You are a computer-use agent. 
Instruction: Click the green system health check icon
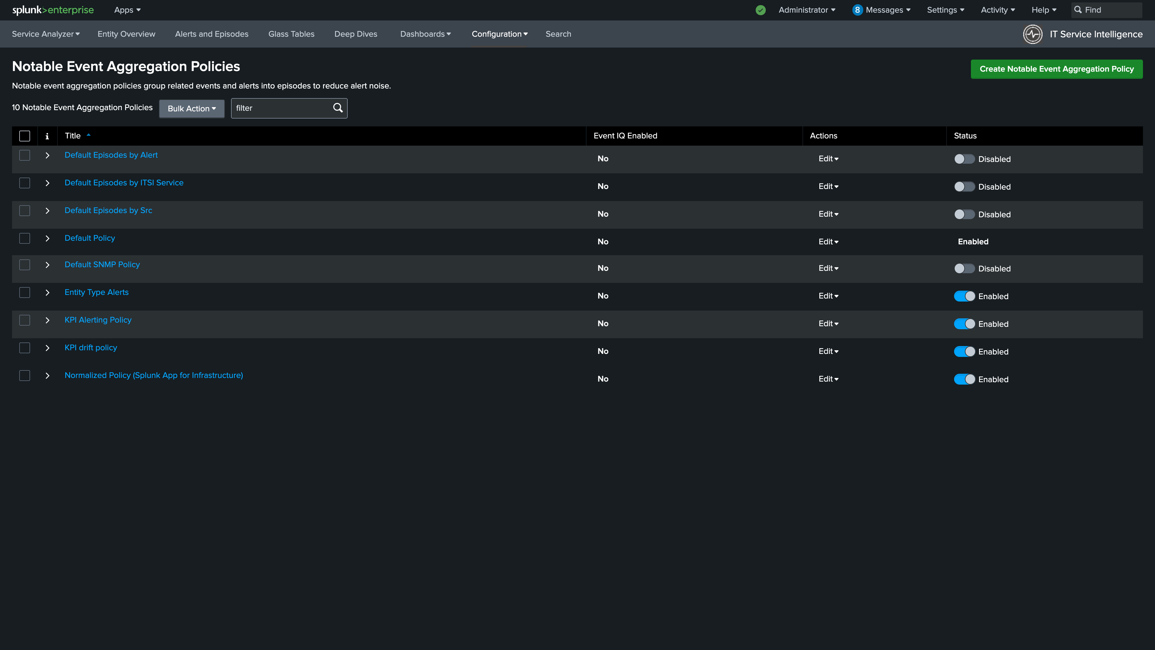tap(760, 10)
